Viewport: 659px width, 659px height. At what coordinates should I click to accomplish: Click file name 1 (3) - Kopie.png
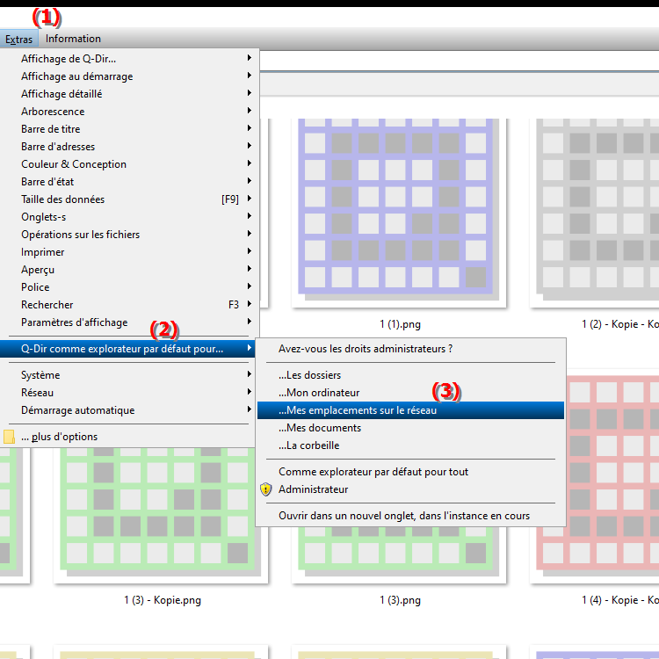[163, 600]
